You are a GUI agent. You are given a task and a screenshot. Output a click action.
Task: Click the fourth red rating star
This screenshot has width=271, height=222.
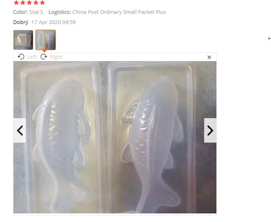(36, 2)
